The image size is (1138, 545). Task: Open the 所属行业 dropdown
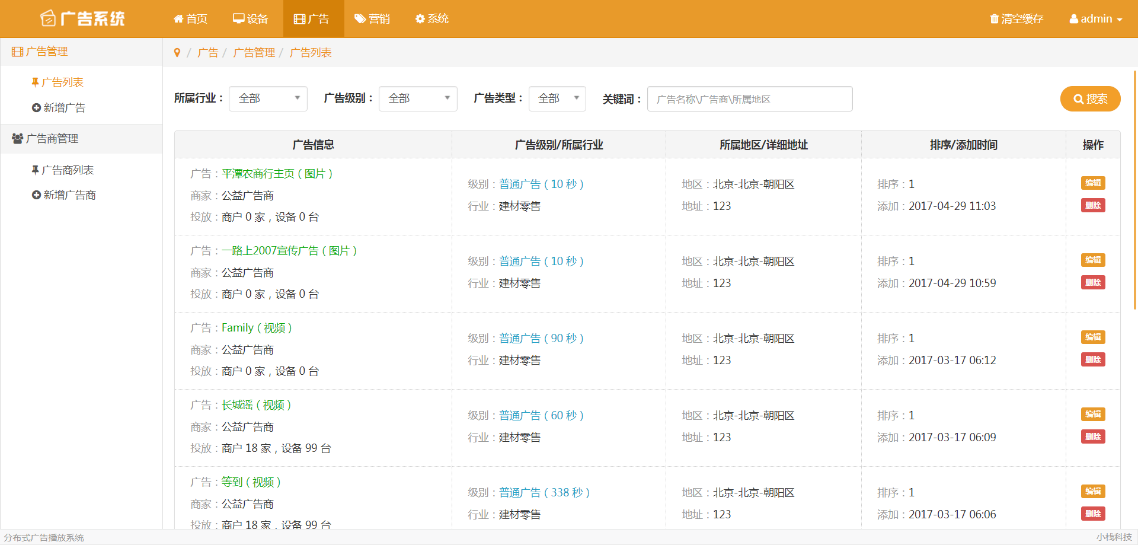(268, 98)
